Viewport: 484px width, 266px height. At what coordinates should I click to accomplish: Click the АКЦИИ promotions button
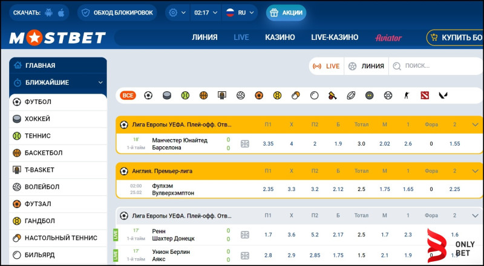286,13
